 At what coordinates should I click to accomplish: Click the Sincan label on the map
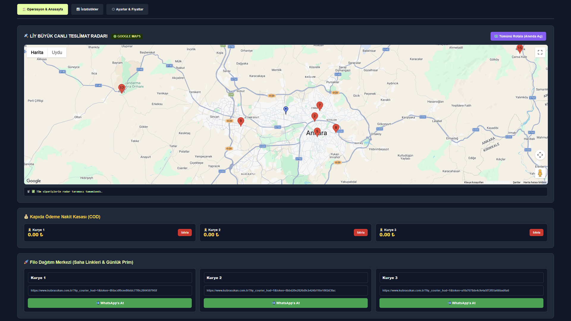(x=214, y=117)
